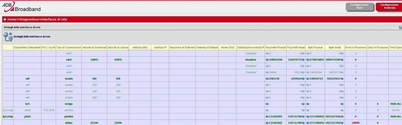Click the faded arrow next to 35619
Screen dimensions: 402x125
pos(303,72)
